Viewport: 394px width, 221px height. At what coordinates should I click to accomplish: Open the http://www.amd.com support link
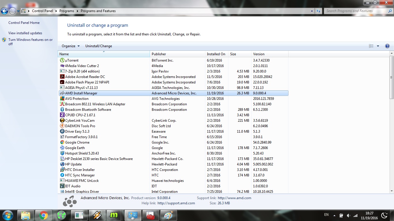pyautogui.click(x=234, y=198)
